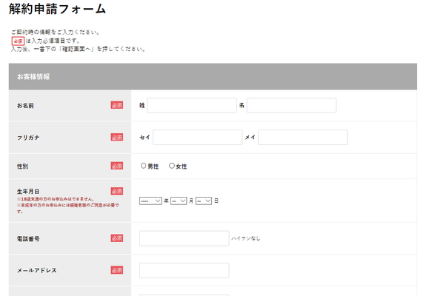Select the 女性 radio button
The image size is (432, 296).
tap(172, 166)
